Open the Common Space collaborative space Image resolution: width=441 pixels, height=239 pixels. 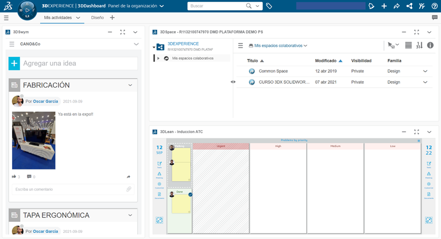(x=273, y=71)
